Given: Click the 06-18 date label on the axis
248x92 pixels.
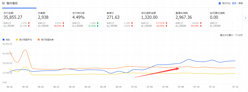Looking at the screenshot, I should (x=25, y=87).
